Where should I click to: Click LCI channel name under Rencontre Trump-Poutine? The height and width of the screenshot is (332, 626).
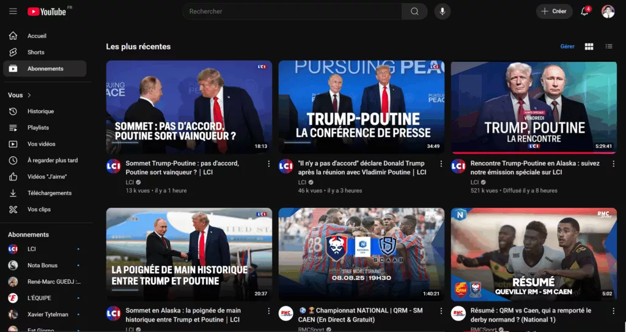point(474,183)
